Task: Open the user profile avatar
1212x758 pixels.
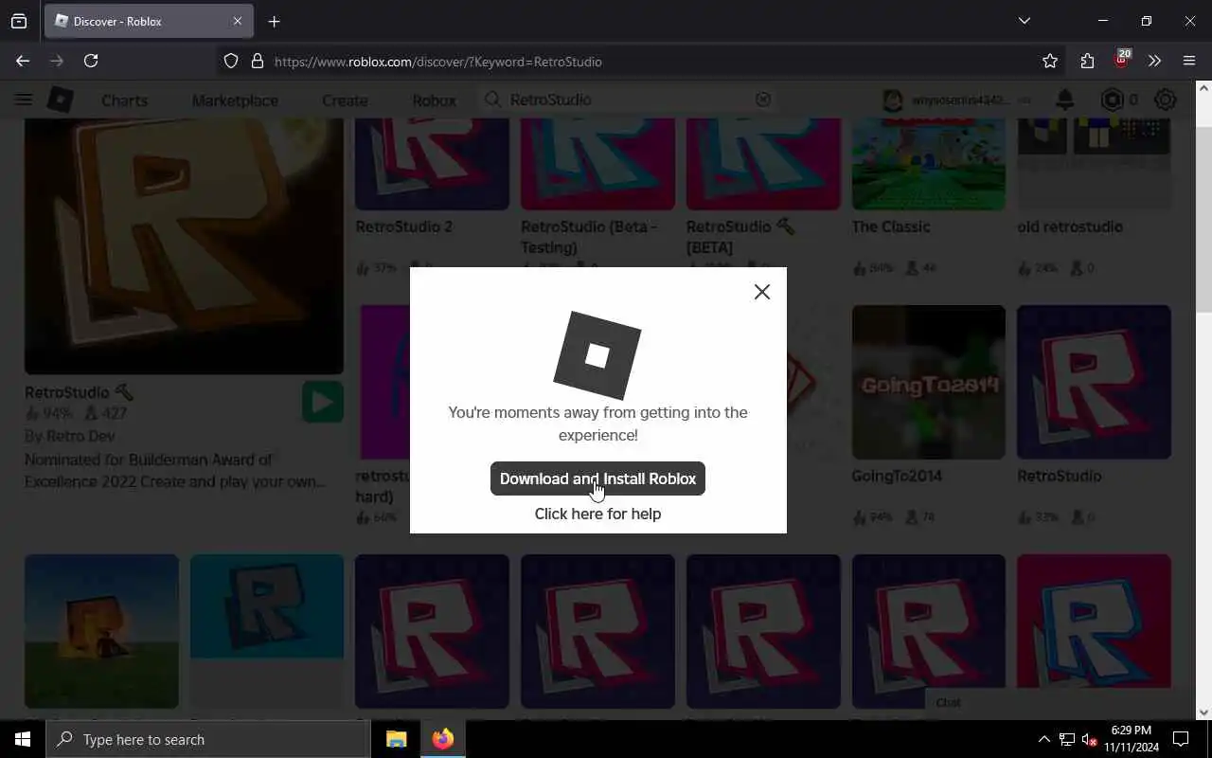Action: 893,100
